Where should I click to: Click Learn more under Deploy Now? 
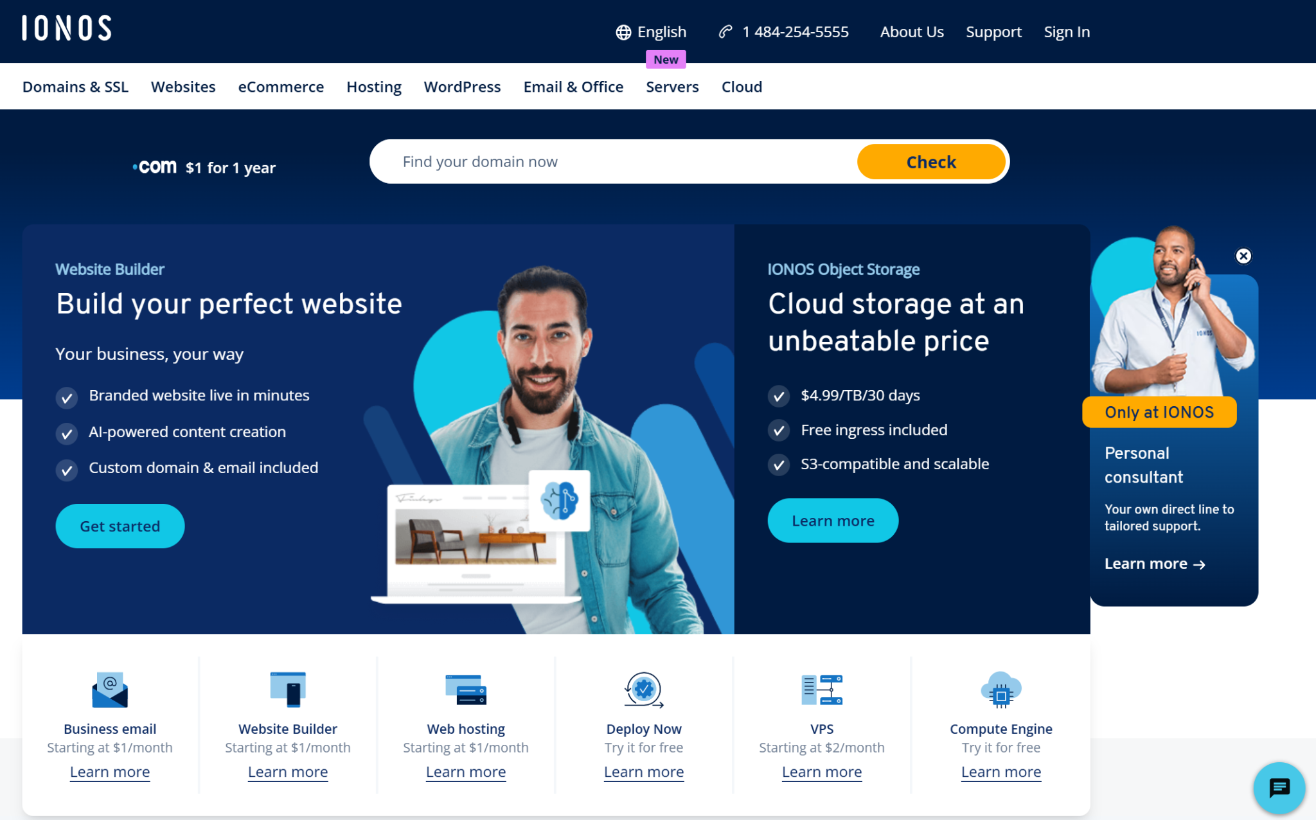(644, 772)
